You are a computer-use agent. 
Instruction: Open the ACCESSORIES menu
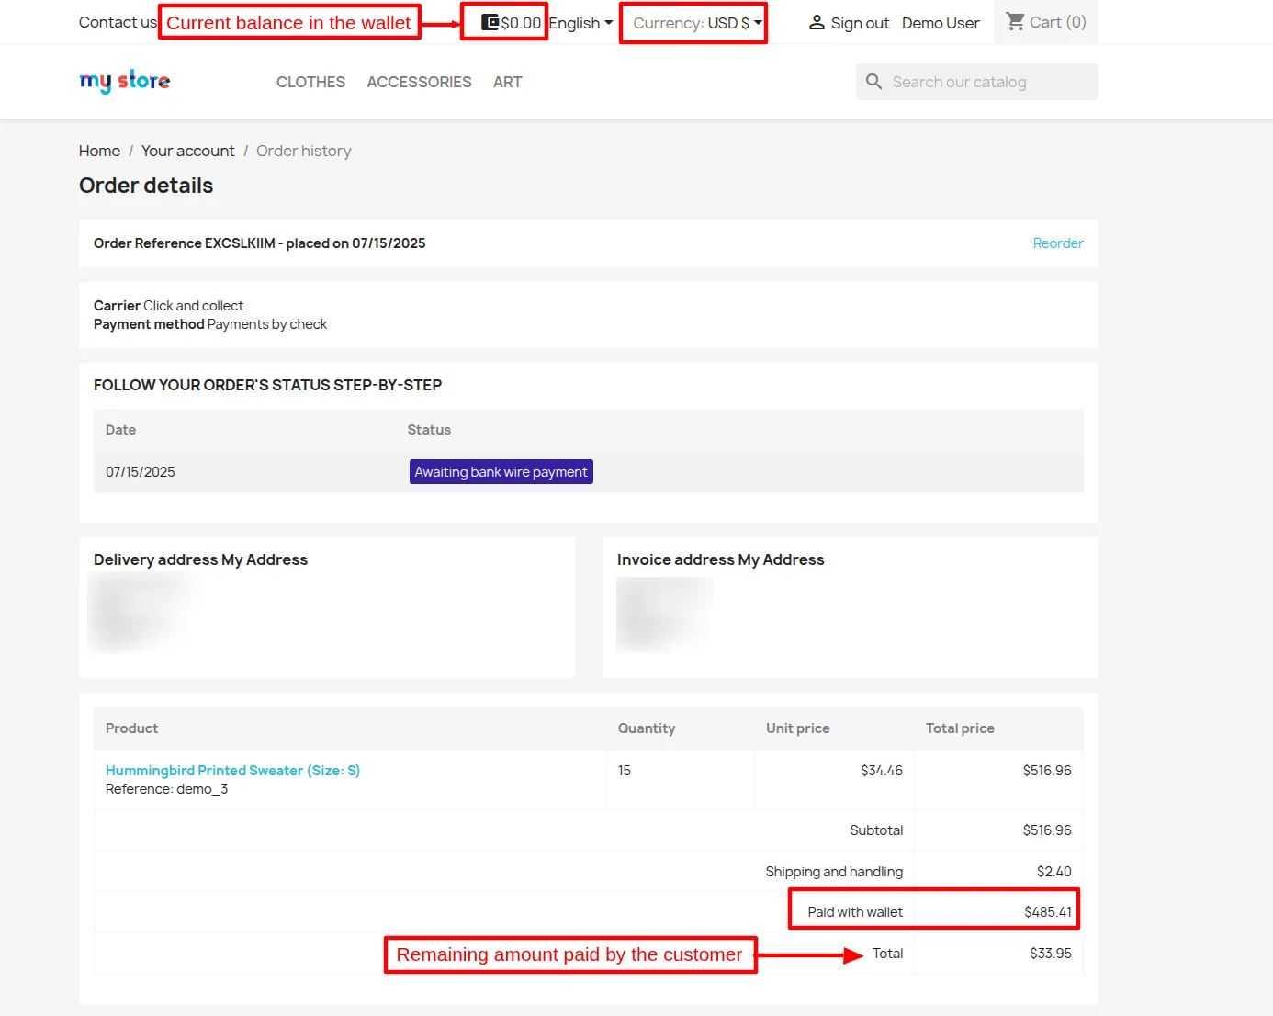419,82
